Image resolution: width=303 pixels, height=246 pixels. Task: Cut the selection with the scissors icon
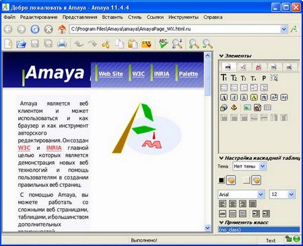tap(106, 44)
